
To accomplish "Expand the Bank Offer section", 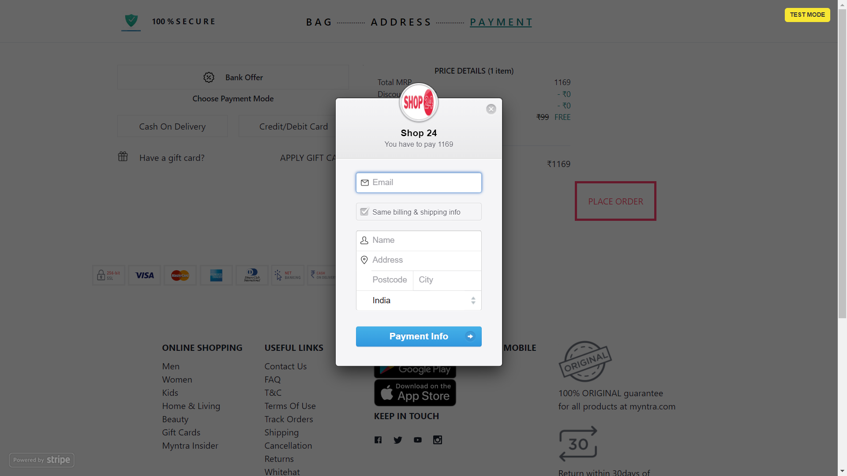I will click(233, 77).
